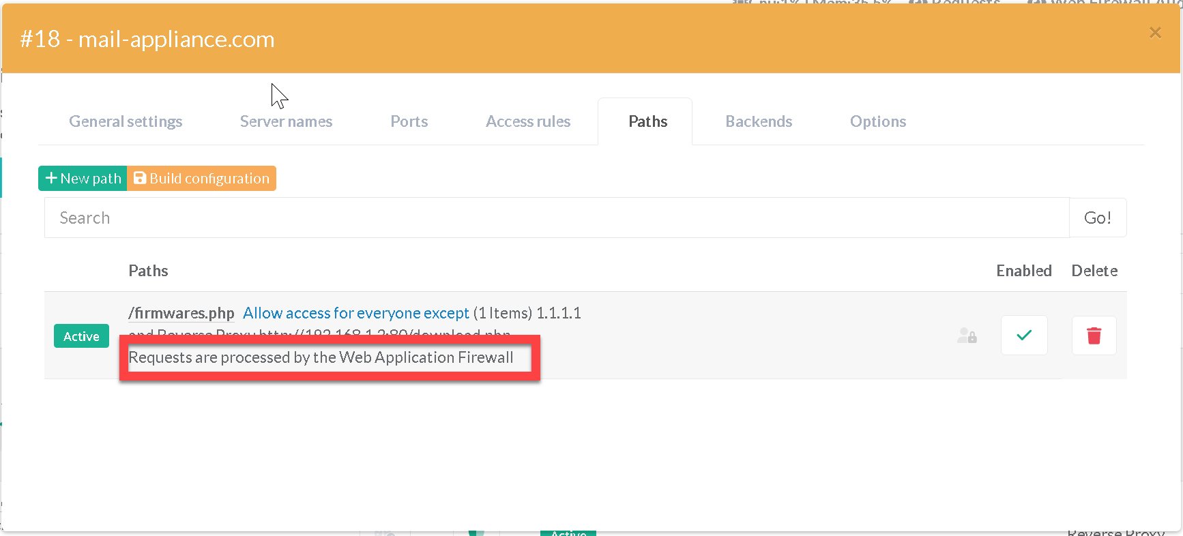1183x536 pixels.
Task: Click the user lock icon in path row
Action: [x=966, y=336]
